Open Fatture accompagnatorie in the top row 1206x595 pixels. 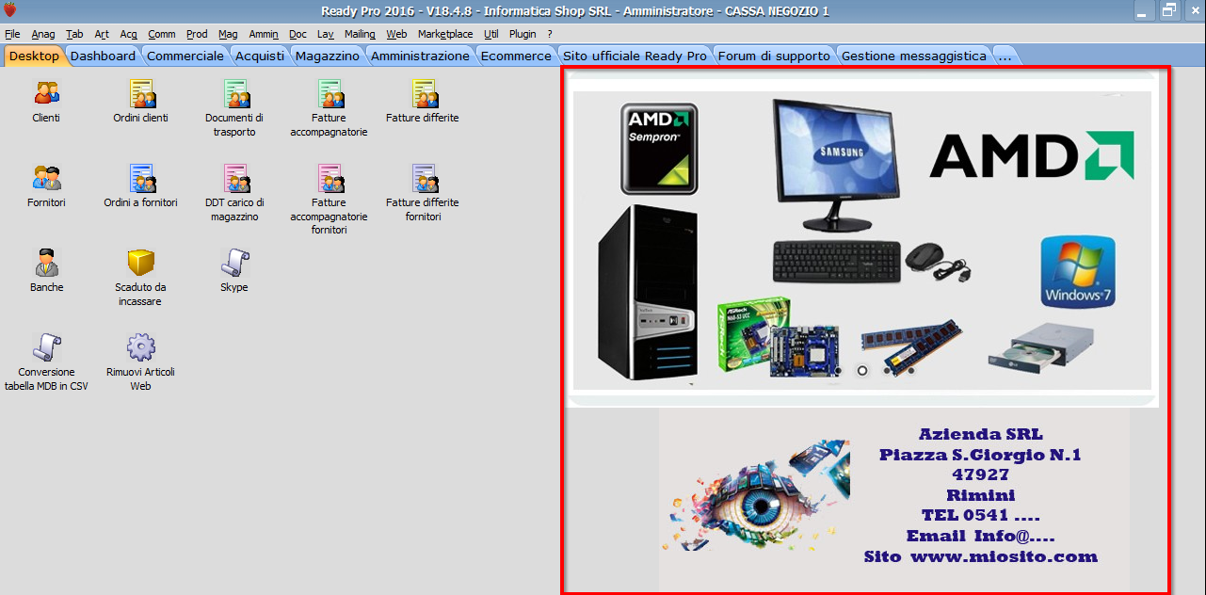pos(329,93)
